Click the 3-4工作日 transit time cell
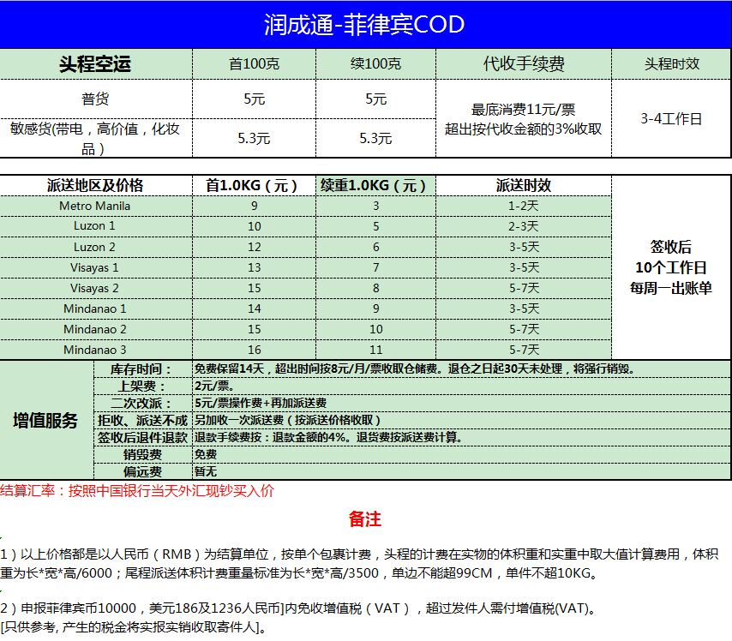This screenshot has height=641, width=732. pos(671,118)
